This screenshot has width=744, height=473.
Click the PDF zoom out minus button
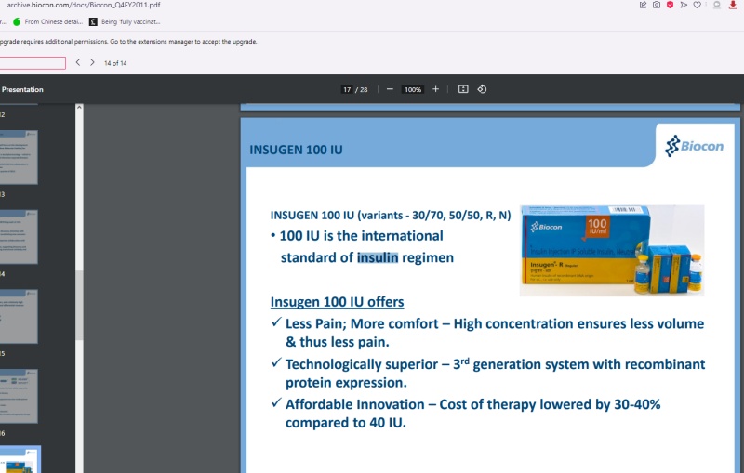(x=390, y=89)
